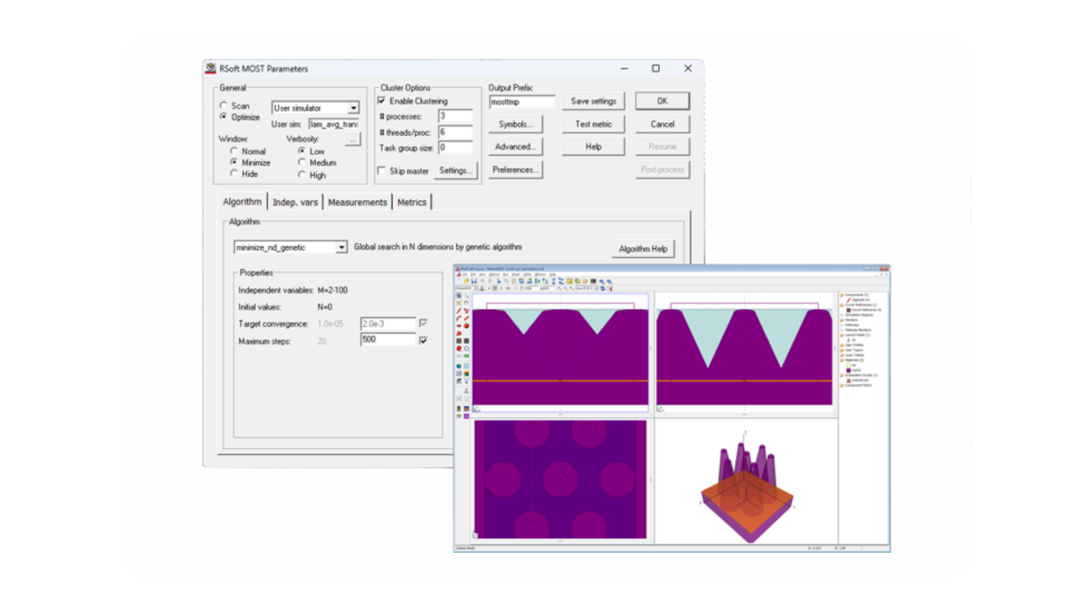Click the New file icon in CAD toolbar

click(x=459, y=281)
